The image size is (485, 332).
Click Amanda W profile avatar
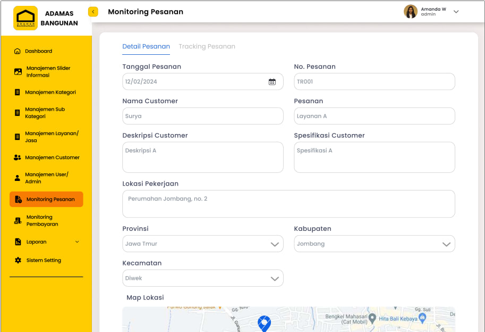coord(411,12)
